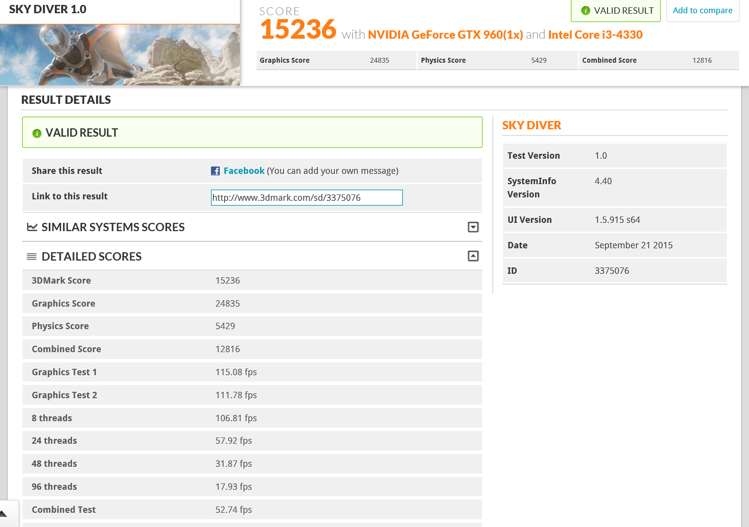This screenshot has width=749, height=527.
Task: Click the 8 threads value 106.81 fps
Action: 236,418
